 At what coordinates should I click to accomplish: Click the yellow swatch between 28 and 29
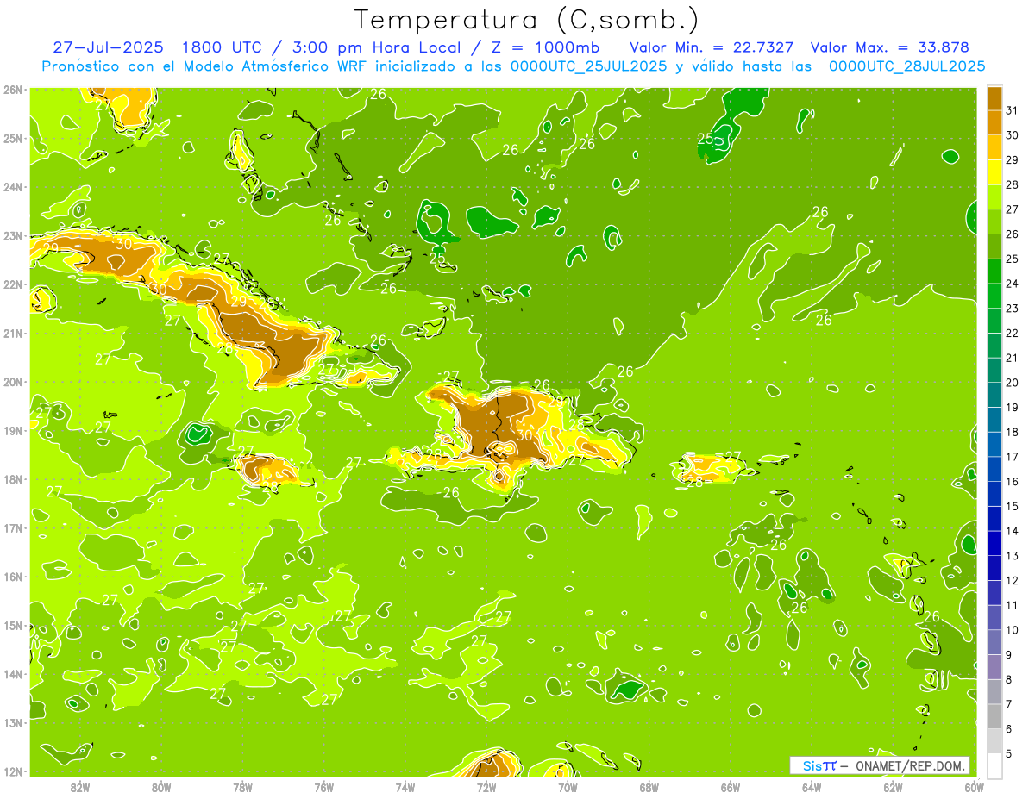(x=994, y=172)
